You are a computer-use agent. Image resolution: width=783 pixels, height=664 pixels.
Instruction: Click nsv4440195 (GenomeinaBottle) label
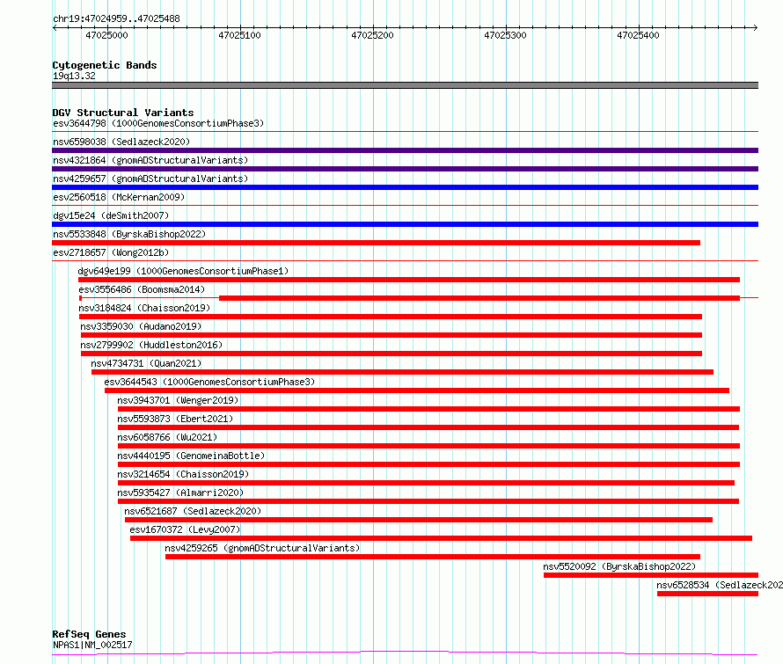tap(191, 456)
